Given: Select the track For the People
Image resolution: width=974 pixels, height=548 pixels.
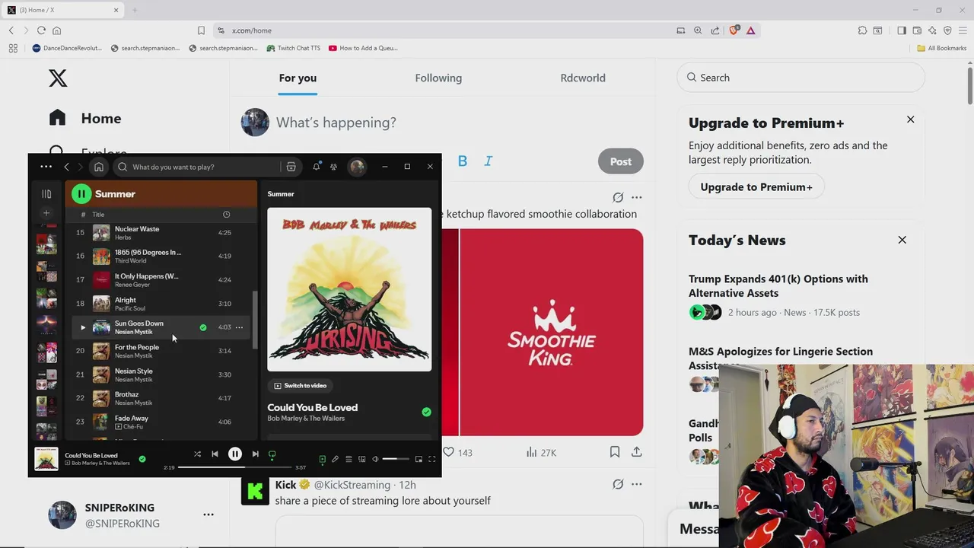Looking at the screenshot, I should click(137, 347).
